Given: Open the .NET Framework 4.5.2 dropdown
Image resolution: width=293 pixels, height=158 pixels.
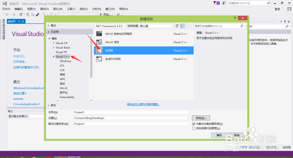Looking at the screenshot, I should pos(125,26).
